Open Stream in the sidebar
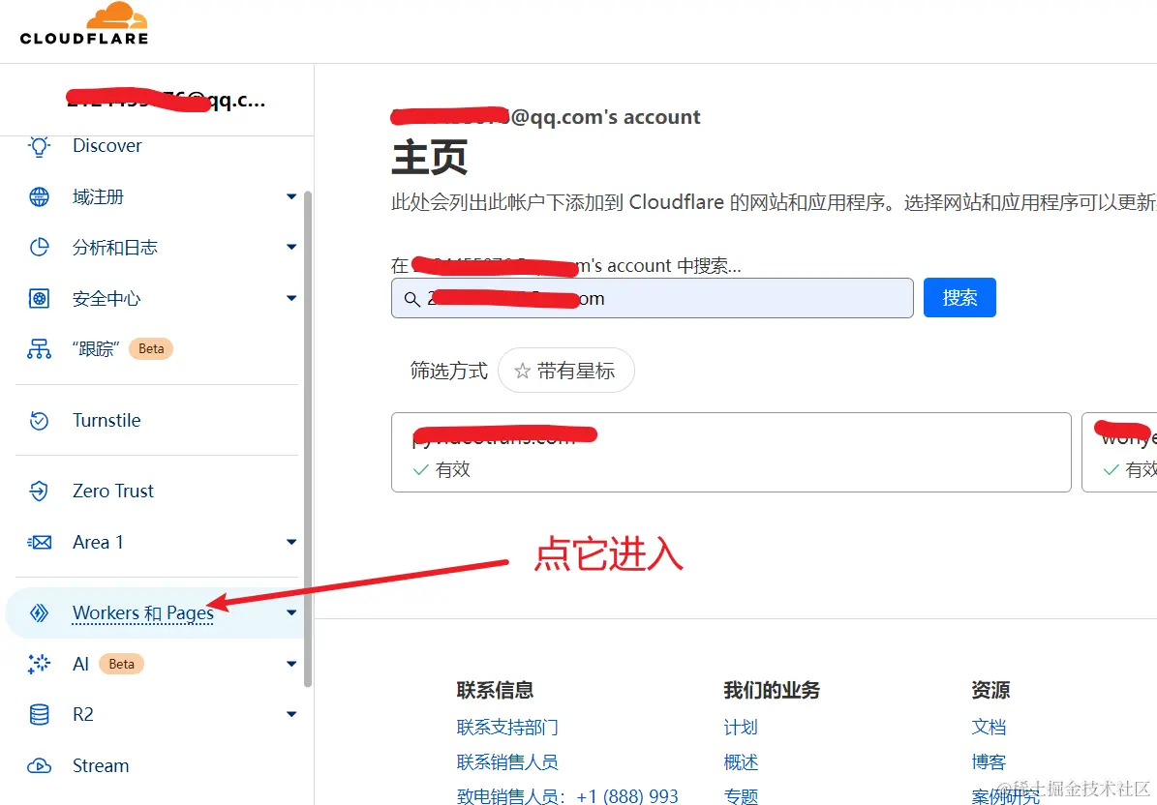The image size is (1157, 805). [x=101, y=766]
